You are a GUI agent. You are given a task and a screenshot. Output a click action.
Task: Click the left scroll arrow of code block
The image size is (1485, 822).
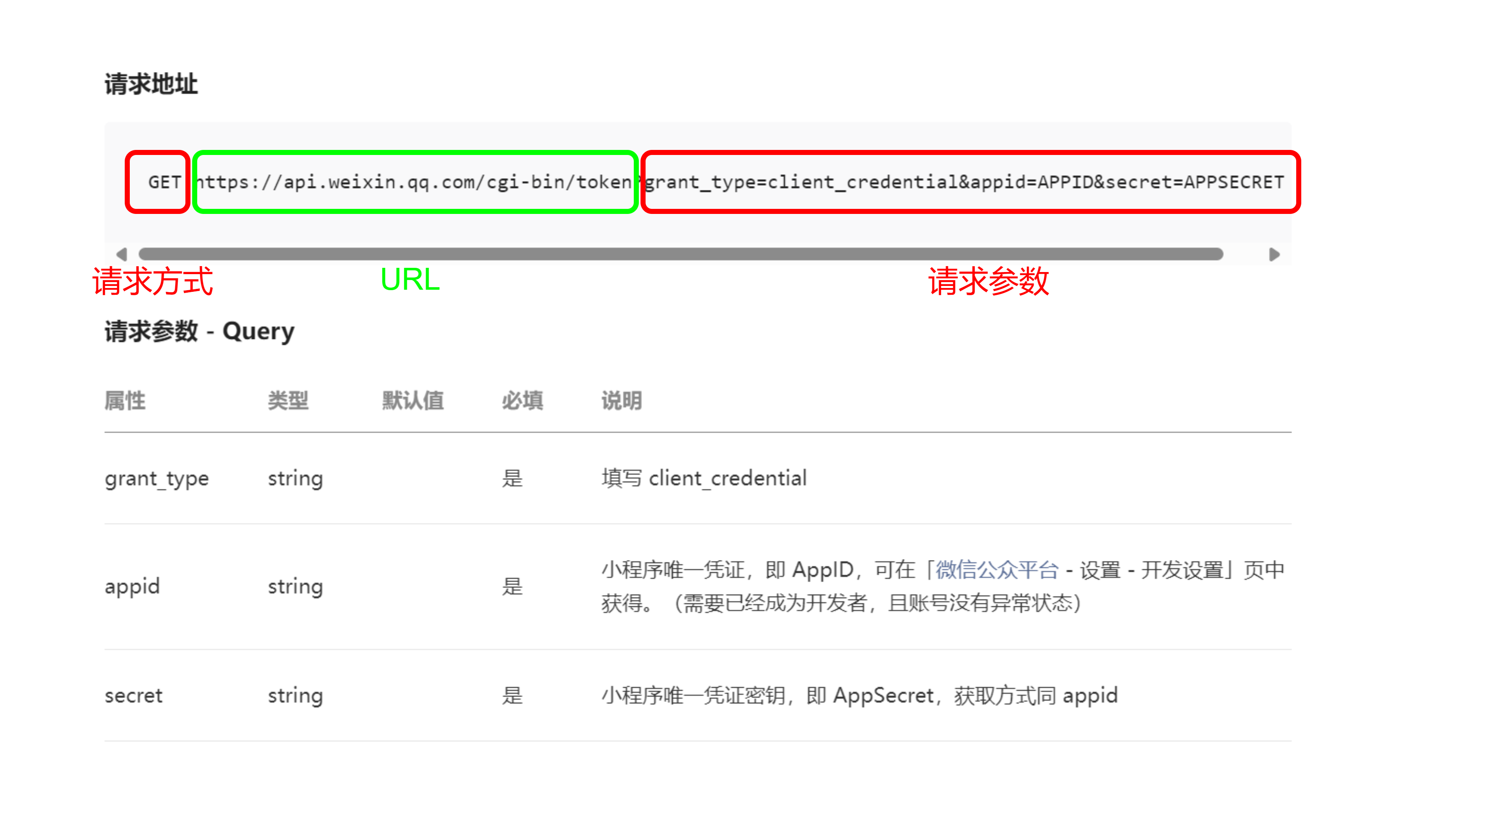(x=122, y=254)
